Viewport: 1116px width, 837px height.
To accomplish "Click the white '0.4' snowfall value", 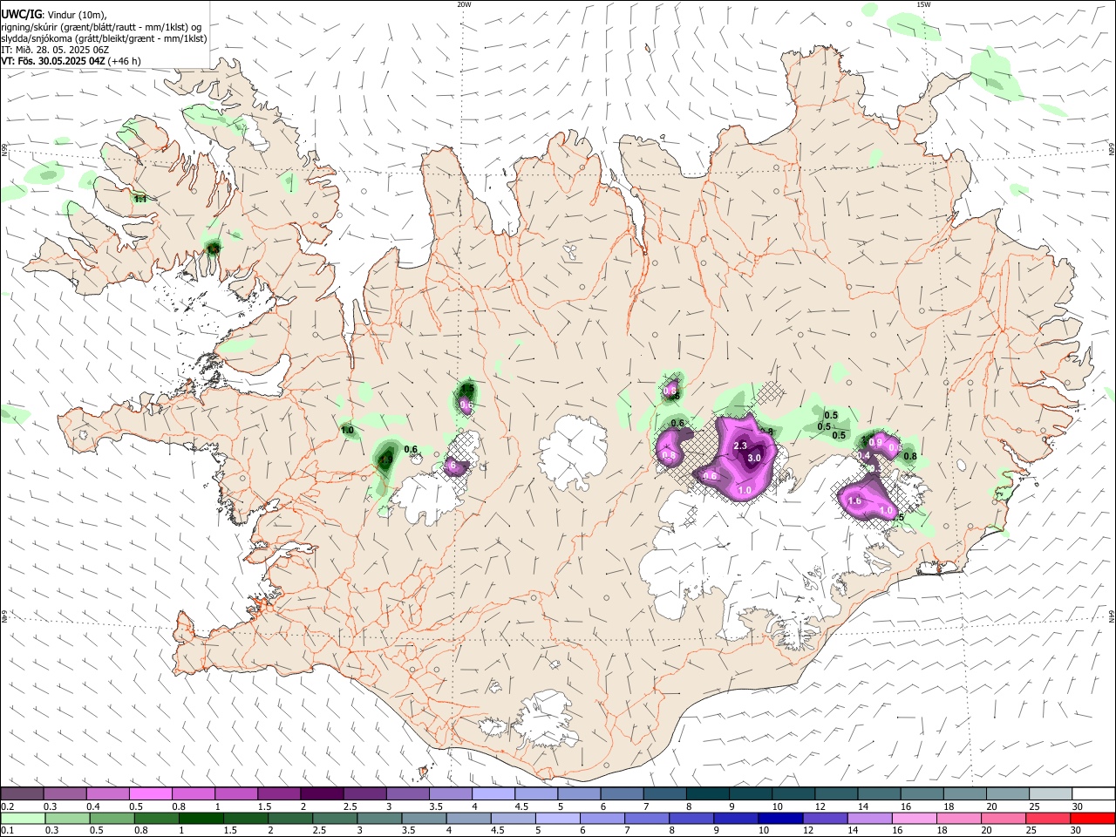I will 864,456.
